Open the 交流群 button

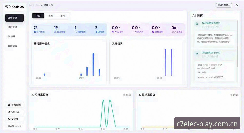pyautogui.click(x=14, y=119)
